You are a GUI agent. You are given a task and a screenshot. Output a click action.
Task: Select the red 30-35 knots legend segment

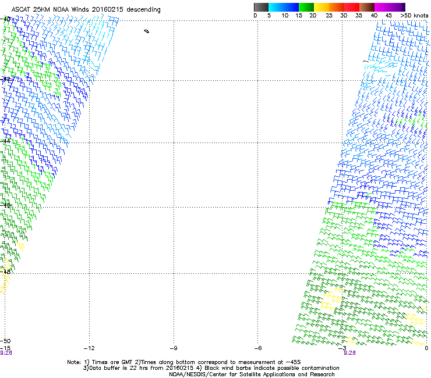tap(352, 7)
